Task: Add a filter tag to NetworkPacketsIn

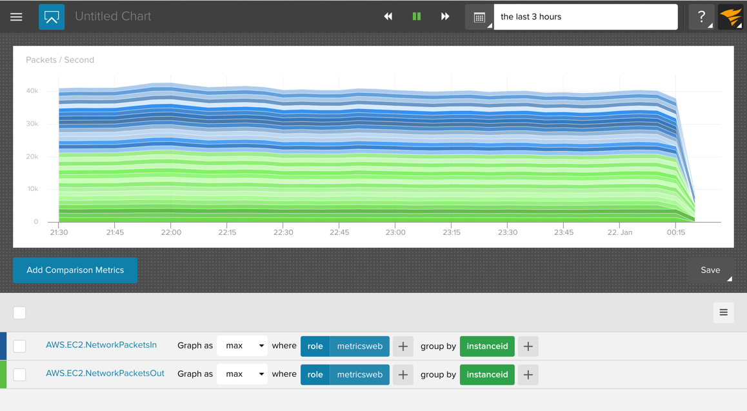Action: click(x=403, y=346)
